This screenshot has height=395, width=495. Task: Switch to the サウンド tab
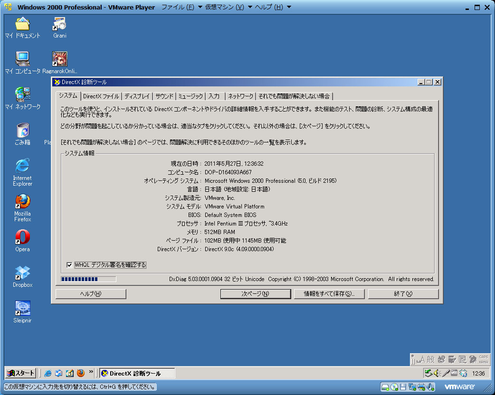click(x=164, y=96)
